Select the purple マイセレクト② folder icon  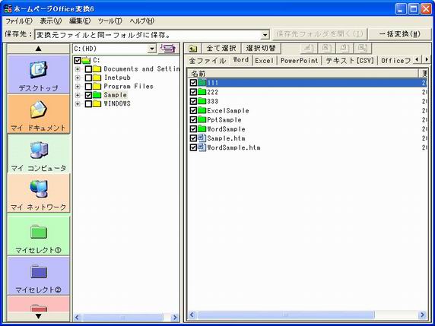pyautogui.click(x=39, y=272)
